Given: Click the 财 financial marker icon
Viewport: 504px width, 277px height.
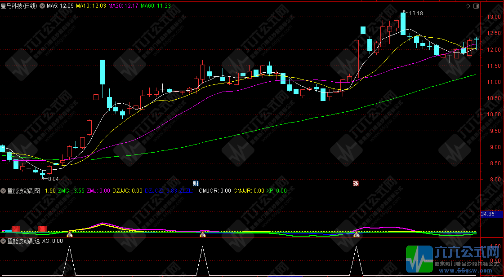Looking at the screenshot, I should click(196, 183).
